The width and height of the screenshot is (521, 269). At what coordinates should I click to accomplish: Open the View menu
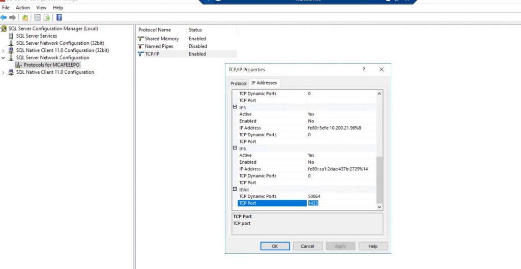tap(41, 7)
